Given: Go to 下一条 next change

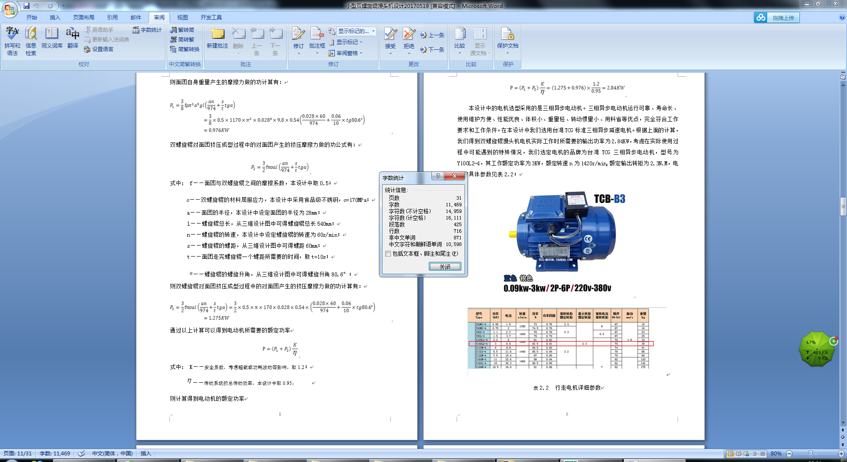Looking at the screenshot, I should (x=432, y=50).
